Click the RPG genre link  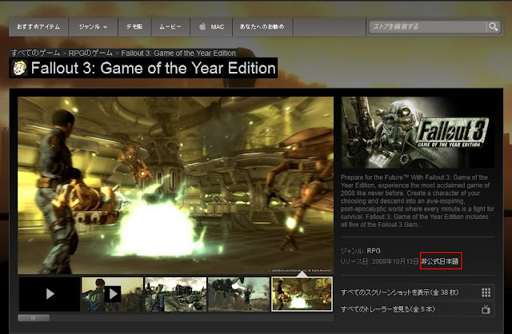(x=374, y=251)
